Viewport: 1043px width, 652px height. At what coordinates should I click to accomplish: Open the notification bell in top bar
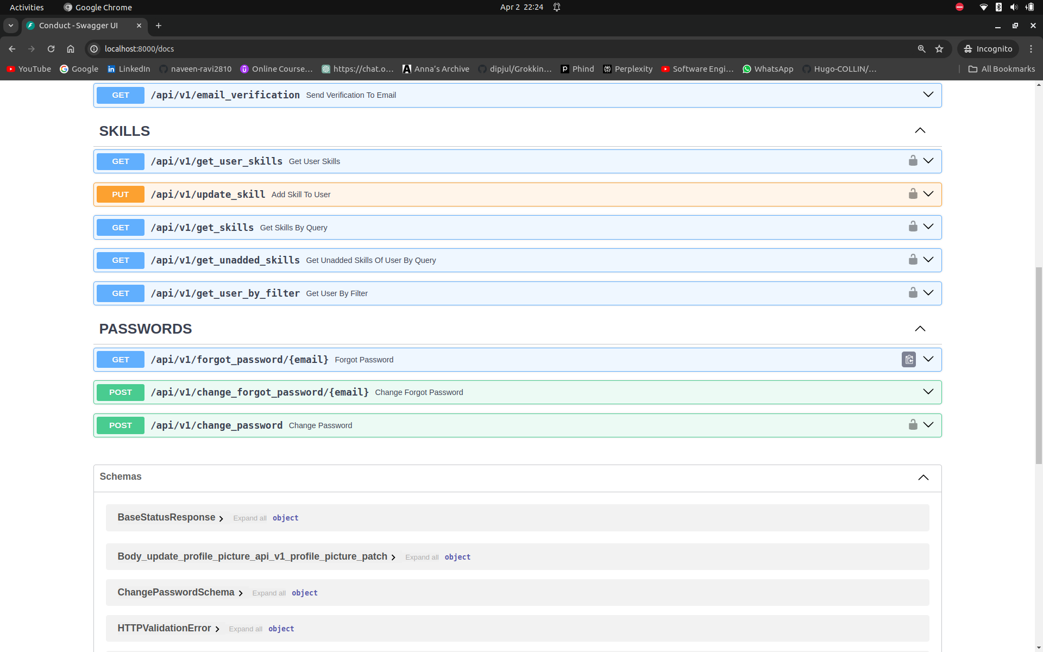(x=557, y=7)
